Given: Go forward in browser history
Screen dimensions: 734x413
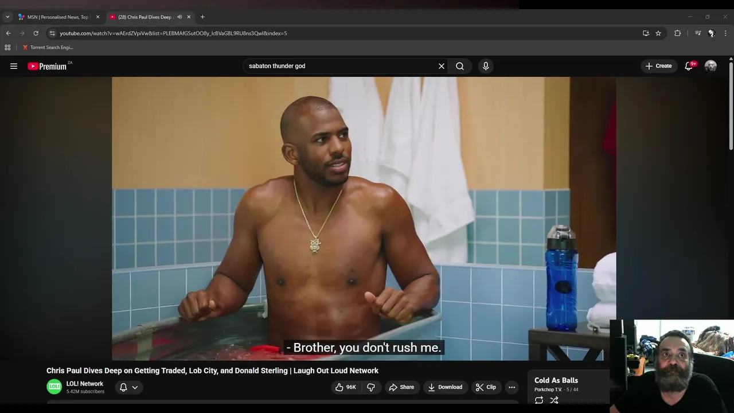Looking at the screenshot, I should pos(22,33).
